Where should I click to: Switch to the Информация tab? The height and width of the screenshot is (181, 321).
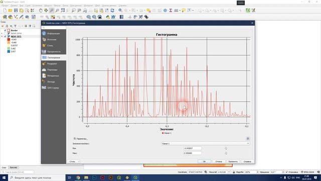click(x=54, y=33)
